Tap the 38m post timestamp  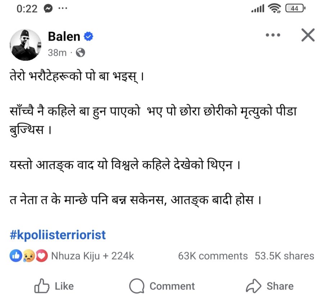57,53
